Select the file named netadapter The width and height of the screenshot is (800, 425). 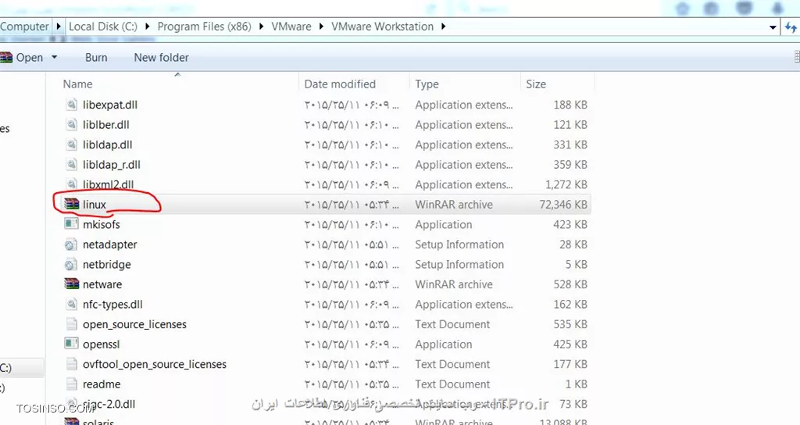[x=109, y=245]
